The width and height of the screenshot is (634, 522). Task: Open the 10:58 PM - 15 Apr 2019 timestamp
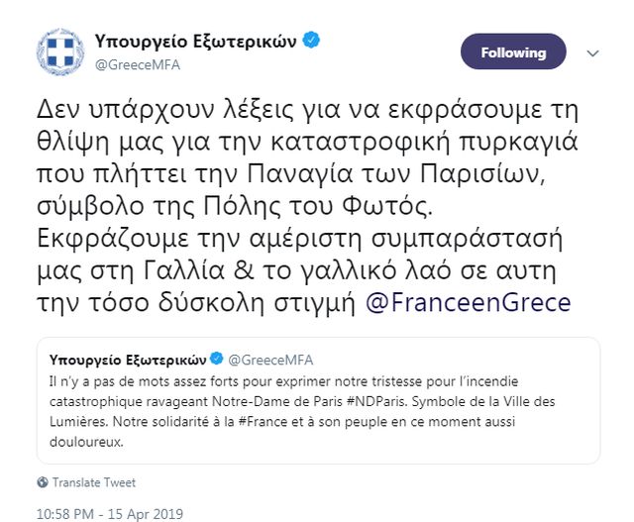[x=110, y=514]
